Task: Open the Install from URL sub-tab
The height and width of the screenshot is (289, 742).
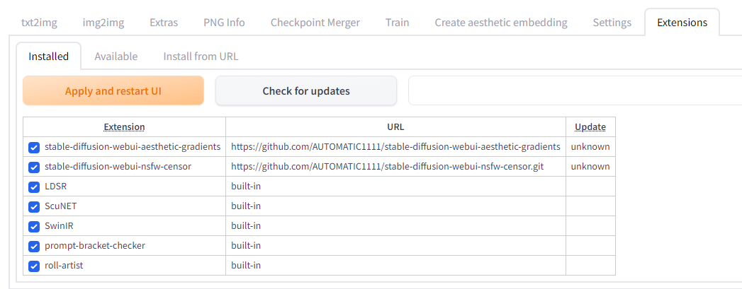Action: (x=201, y=57)
